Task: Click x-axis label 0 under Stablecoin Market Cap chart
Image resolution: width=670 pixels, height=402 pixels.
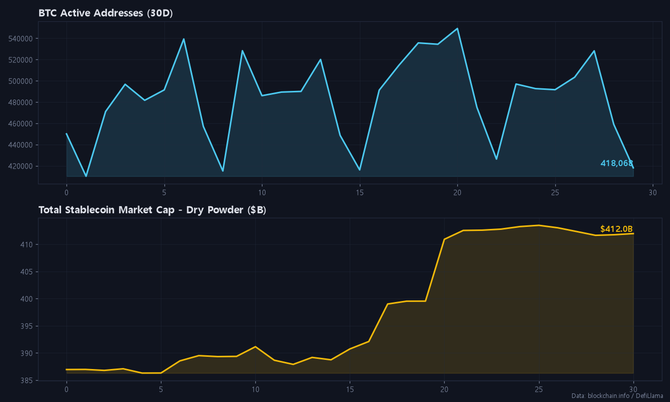Action: coord(66,389)
